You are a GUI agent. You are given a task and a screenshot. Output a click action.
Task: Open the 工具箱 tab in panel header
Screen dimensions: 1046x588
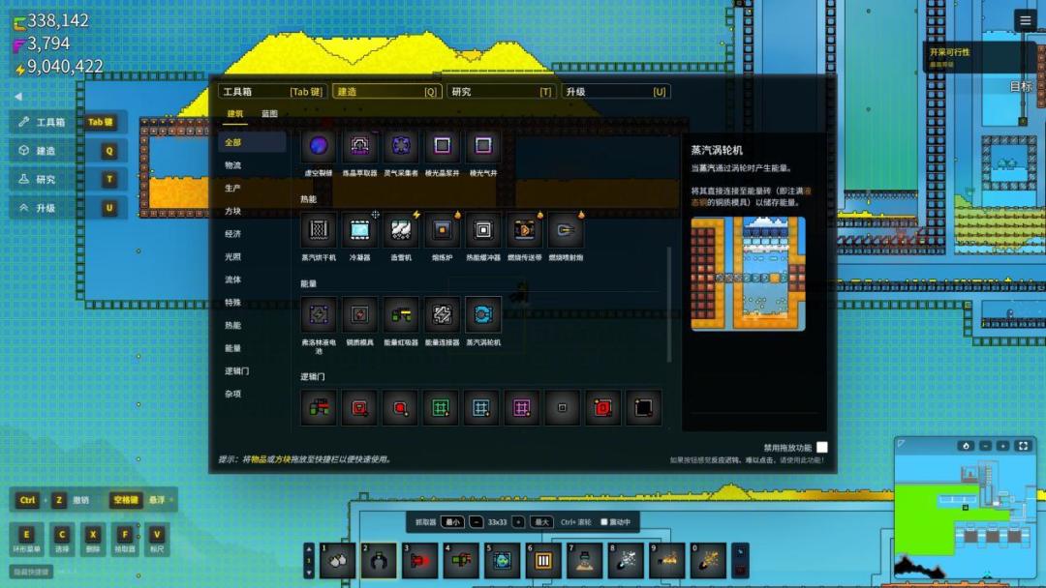[273, 92]
